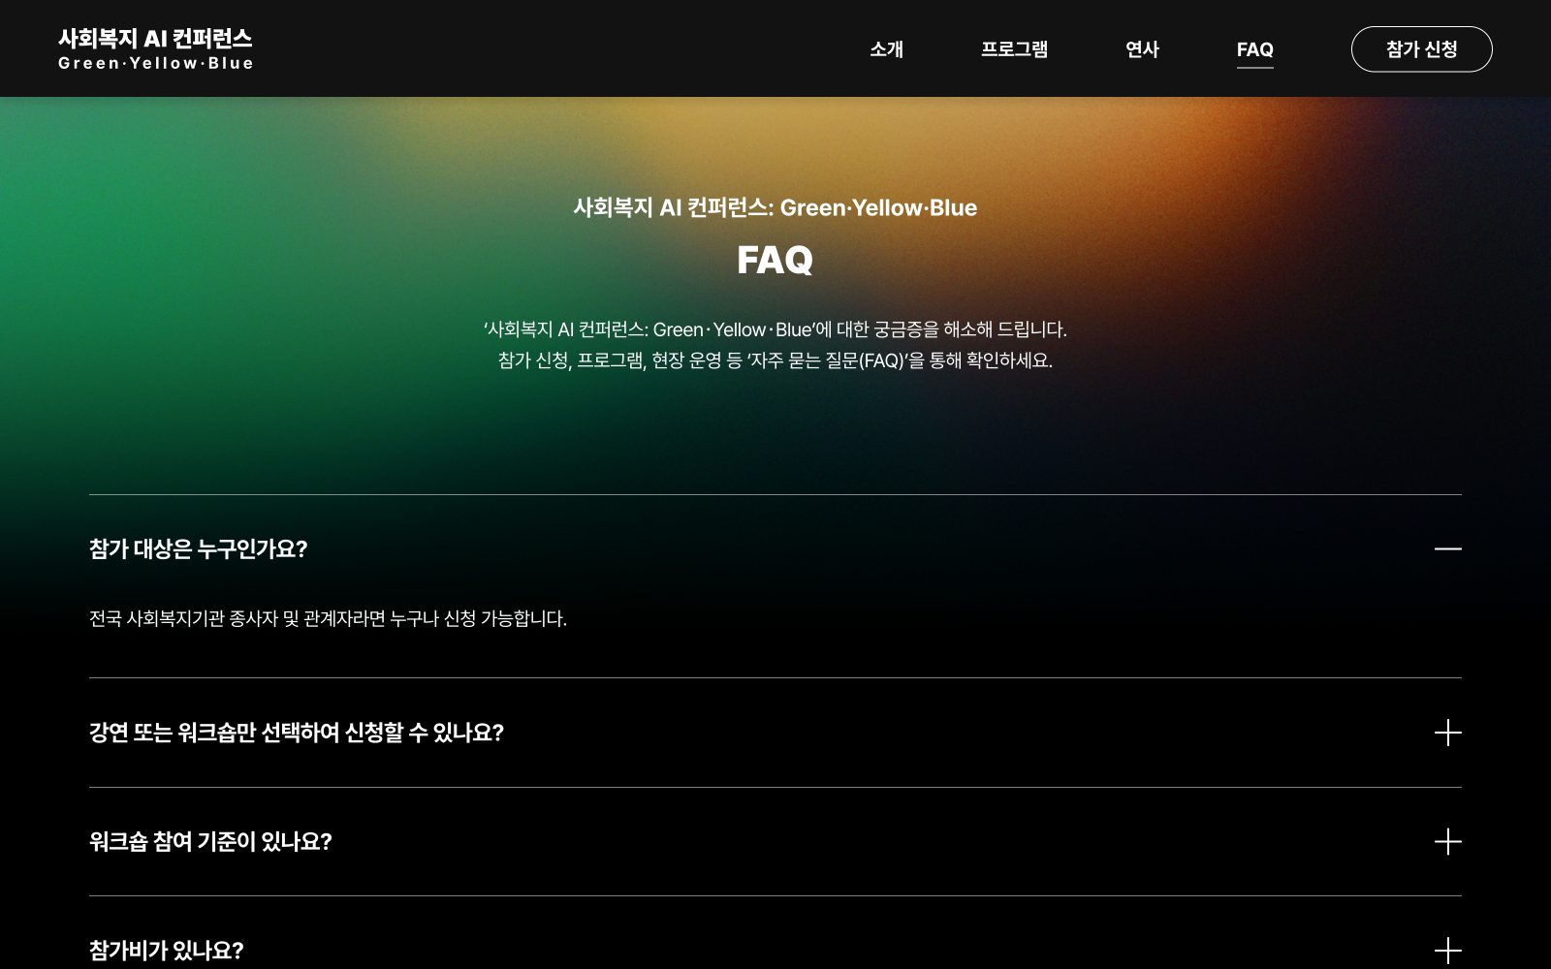Image resolution: width=1551 pixels, height=969 pixels.
Task: Click the large FAQ heading in the banner
Action: (775, 260)
